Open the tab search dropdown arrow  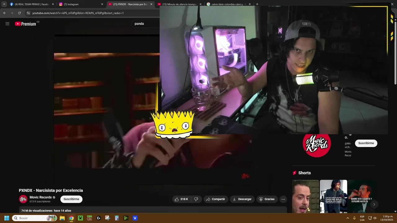(4, 4)
